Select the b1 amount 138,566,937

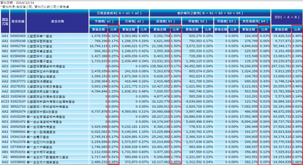click(x=160, y=66)
